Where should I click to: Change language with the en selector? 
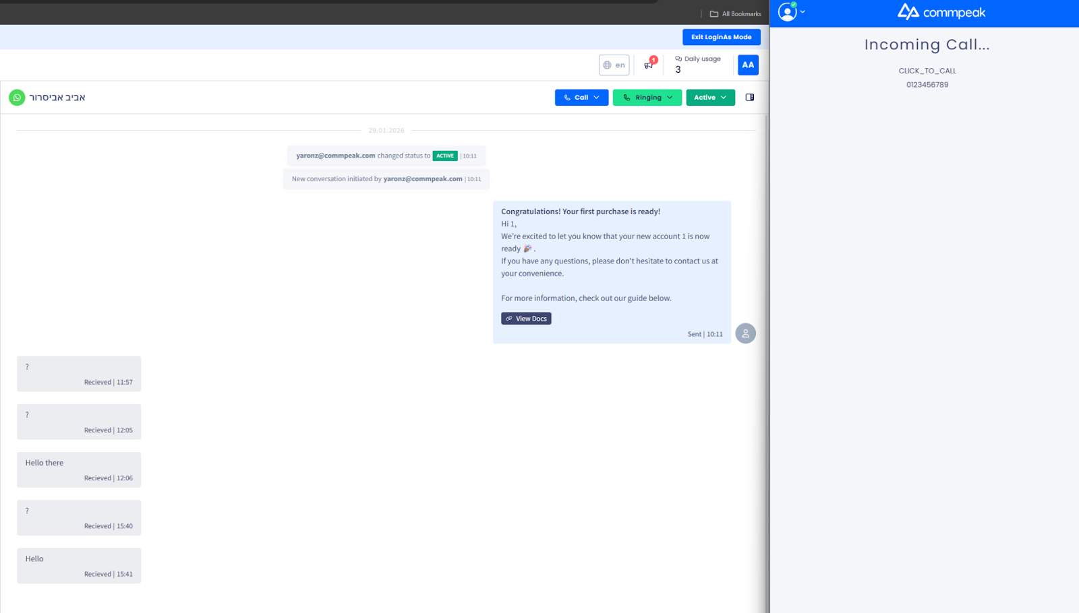click(x=614, y=65)
